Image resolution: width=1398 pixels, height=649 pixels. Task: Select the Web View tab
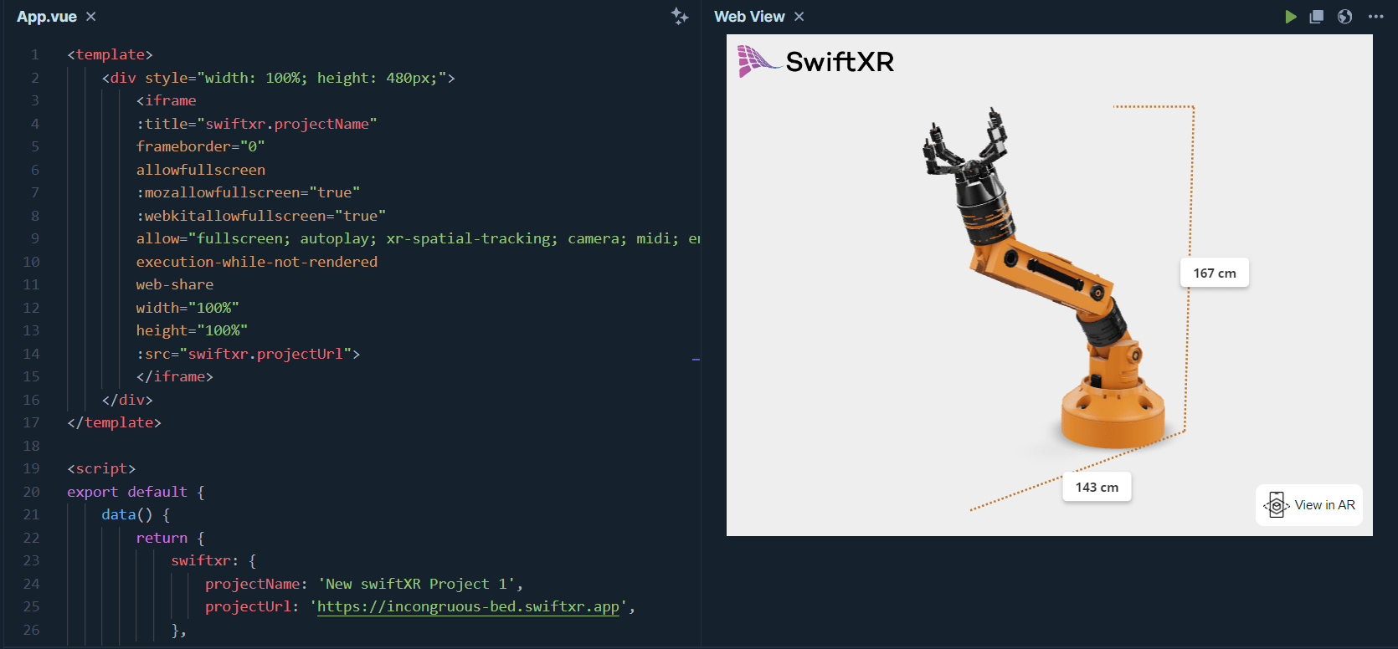click(x=749, y=17)
